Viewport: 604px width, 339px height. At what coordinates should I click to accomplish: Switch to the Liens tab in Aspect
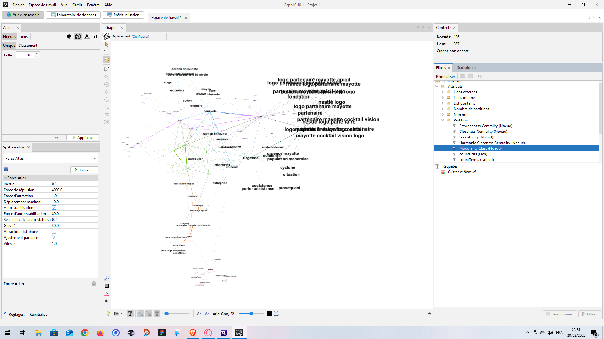(23, 37)
